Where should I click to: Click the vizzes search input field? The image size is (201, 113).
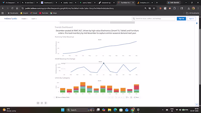[154, 19]
